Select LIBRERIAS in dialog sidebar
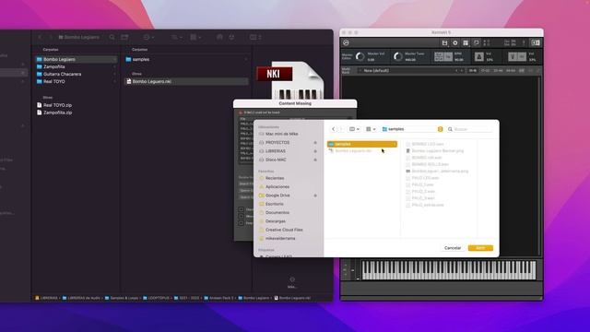590x332 pixels. (275, 151)
